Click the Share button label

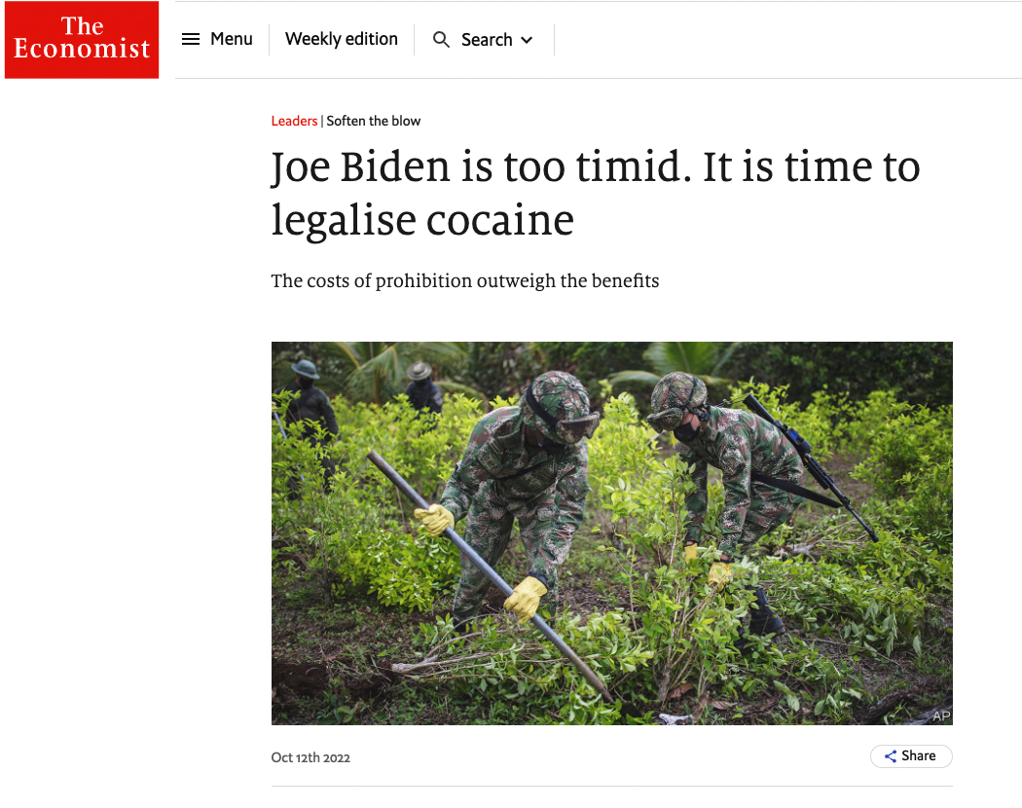[919, 755]
